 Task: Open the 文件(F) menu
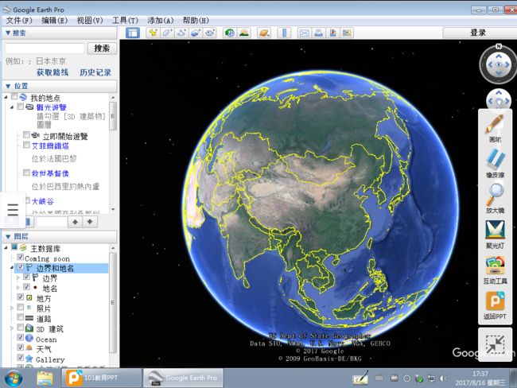click(19, 21)
